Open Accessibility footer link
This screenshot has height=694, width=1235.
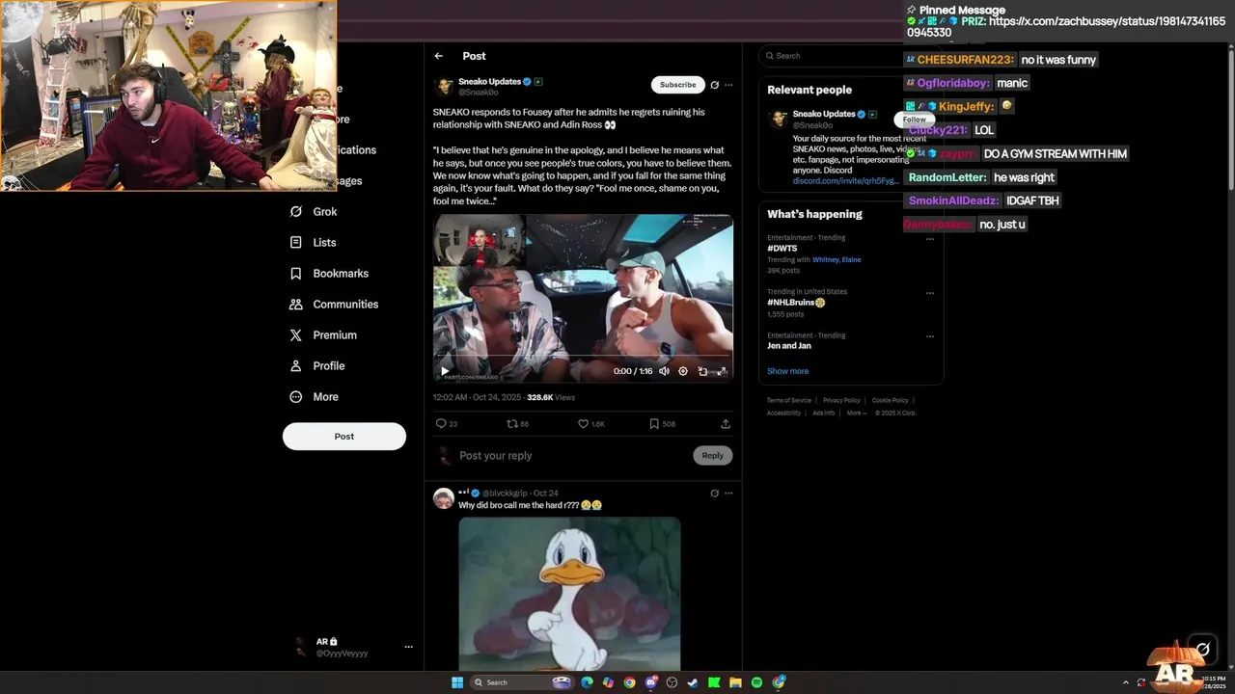[784, 414]
